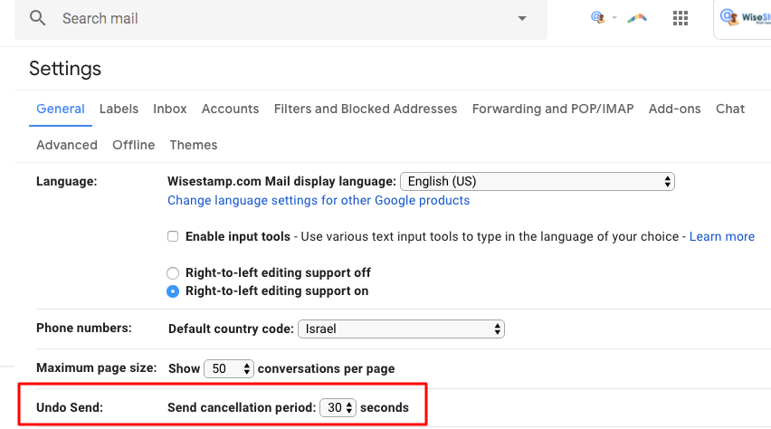Screen dimensions: 771x429
Task: Switch to the Labels tab
Action: (x=119, y=109)
